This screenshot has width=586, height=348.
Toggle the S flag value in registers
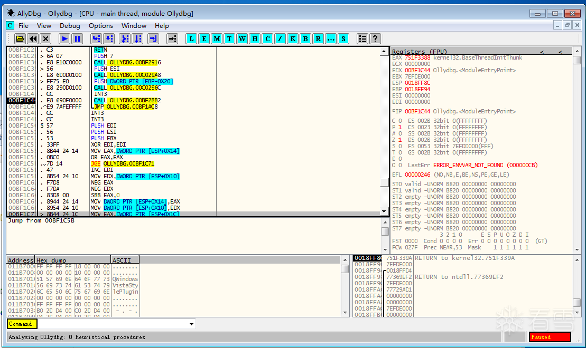pos(400,146)
